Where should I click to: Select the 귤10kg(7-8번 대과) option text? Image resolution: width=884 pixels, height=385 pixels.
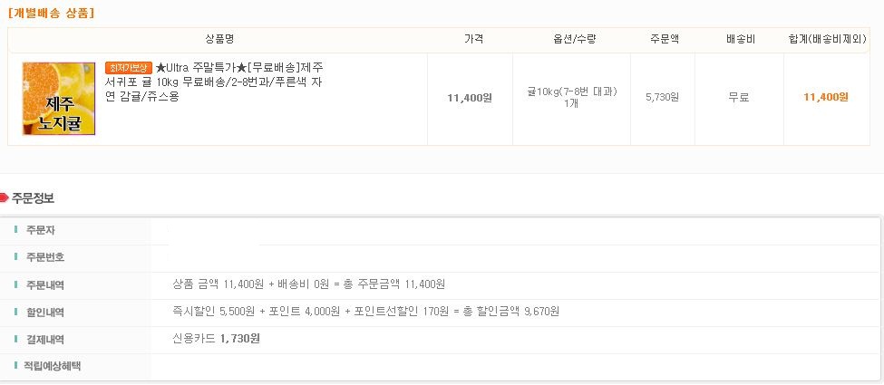572,91
